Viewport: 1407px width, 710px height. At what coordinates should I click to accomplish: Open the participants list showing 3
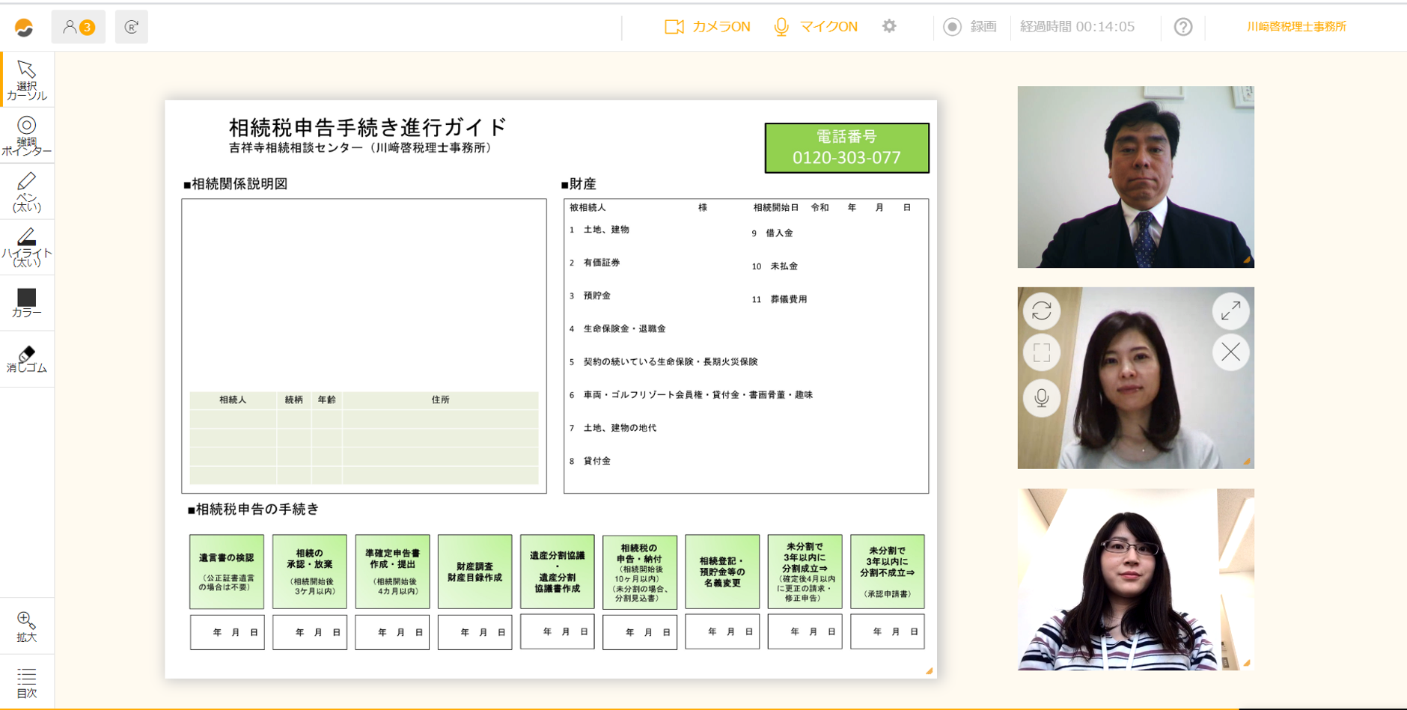(79, 27)
